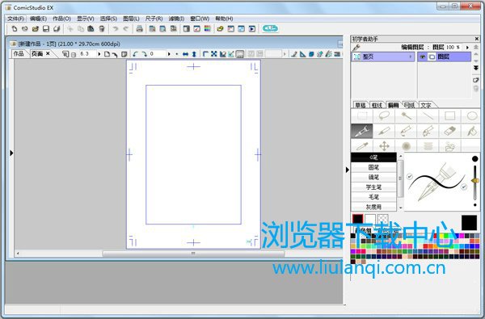Select the rectangle shape tool
485x319 pixels.
coord(449,116)
